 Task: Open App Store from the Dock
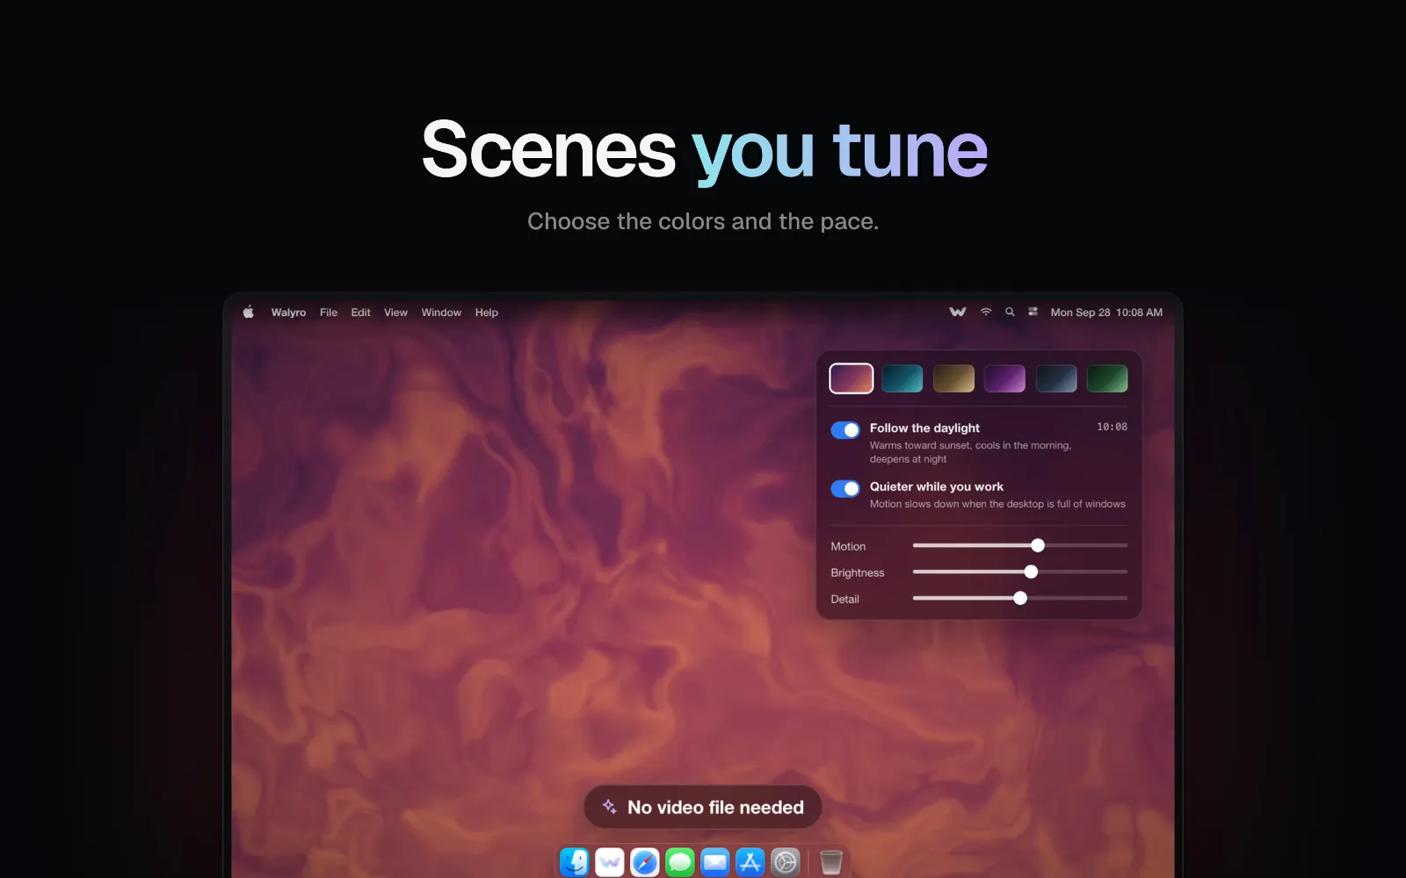point(750,862)
